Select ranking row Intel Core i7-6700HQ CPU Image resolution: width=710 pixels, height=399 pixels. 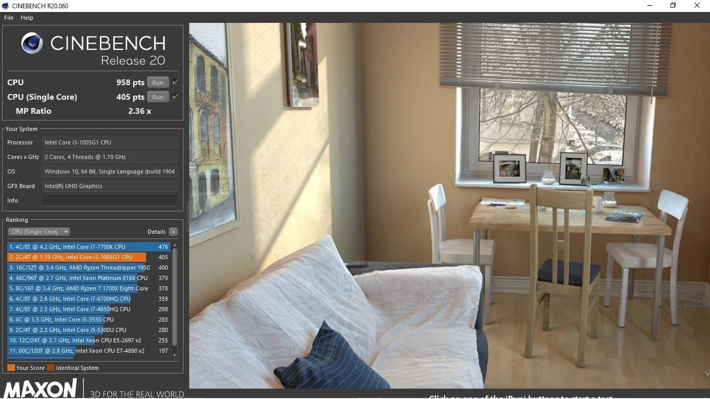pos(88,299)
